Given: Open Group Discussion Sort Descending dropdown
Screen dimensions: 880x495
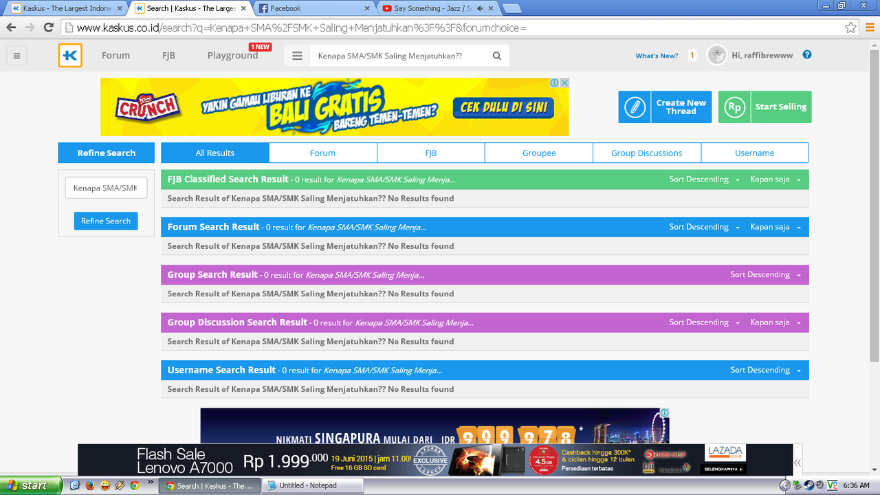Looking at the screenshot, I should (704, 322).
